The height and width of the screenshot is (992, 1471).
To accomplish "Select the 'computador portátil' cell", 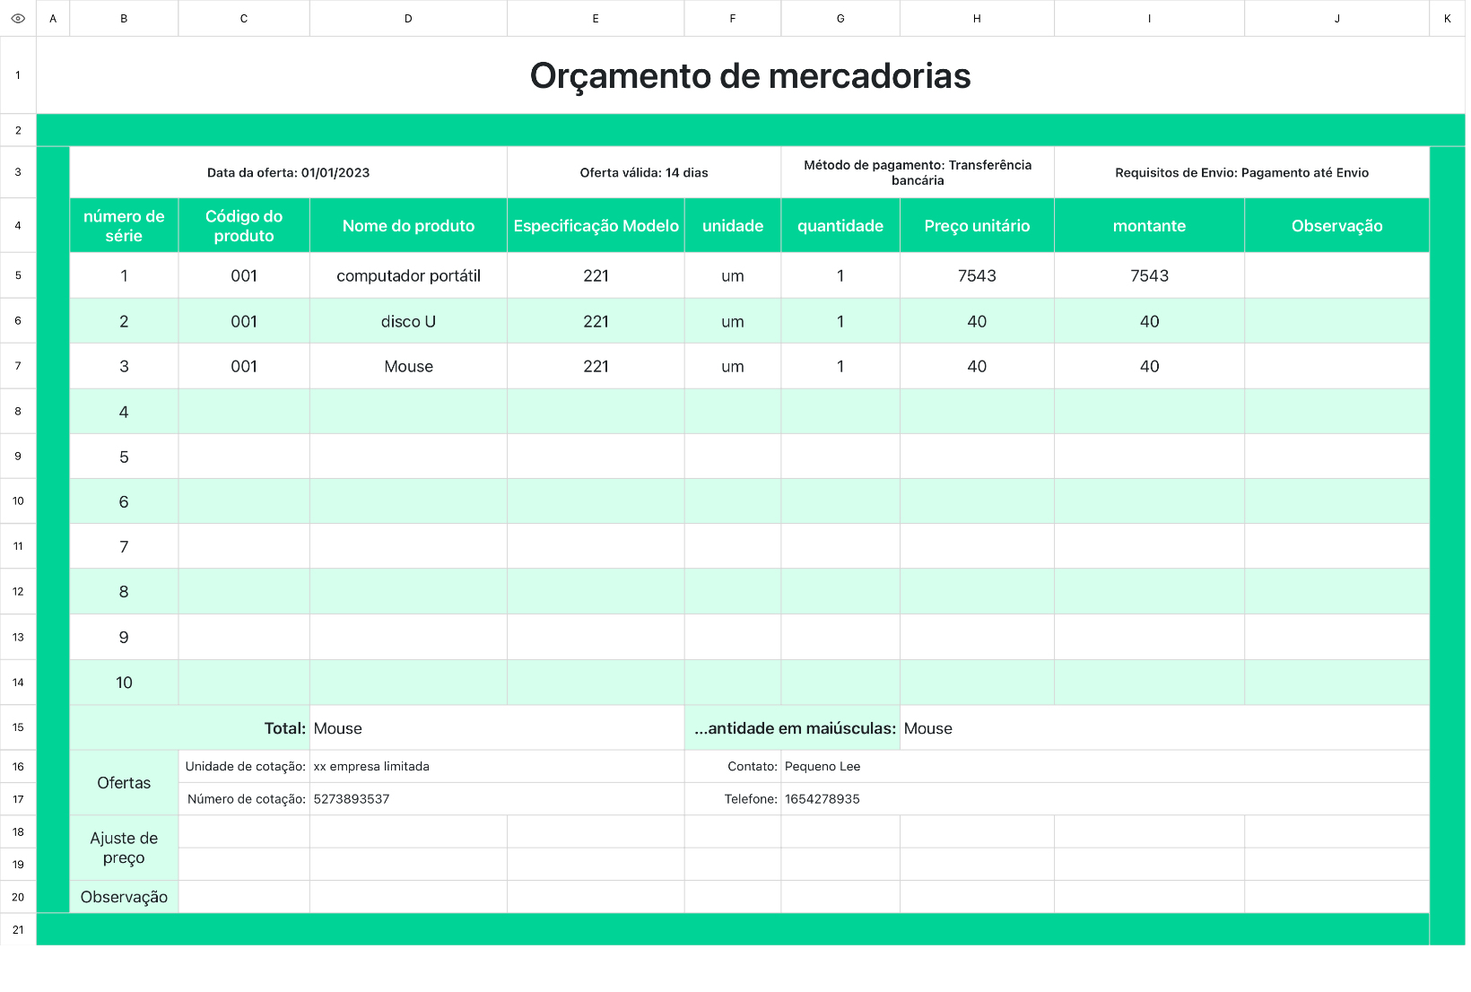I will click(408, 275).
